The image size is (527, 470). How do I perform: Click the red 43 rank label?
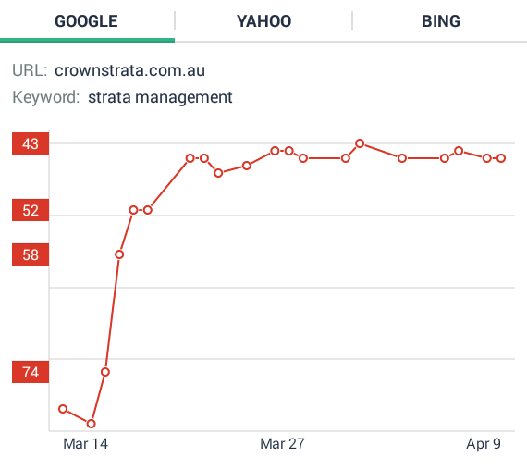[x=31, y=143]
